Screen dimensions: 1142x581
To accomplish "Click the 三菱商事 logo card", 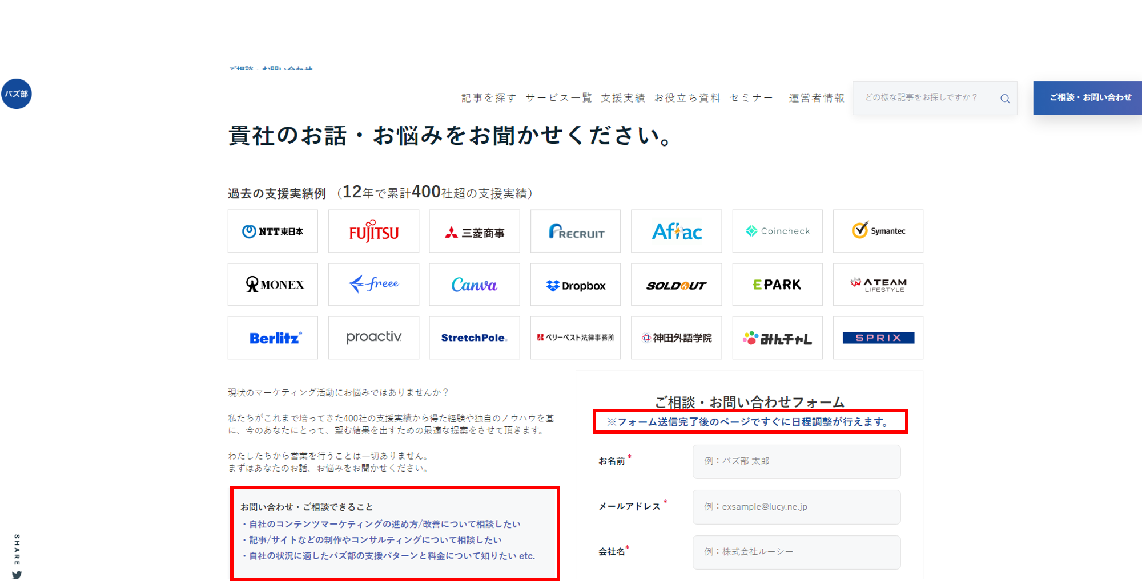I will 475,231.
